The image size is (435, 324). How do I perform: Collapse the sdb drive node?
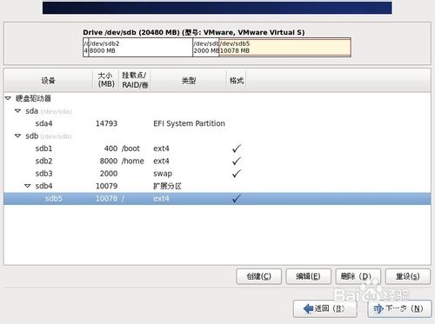(18, 136)
